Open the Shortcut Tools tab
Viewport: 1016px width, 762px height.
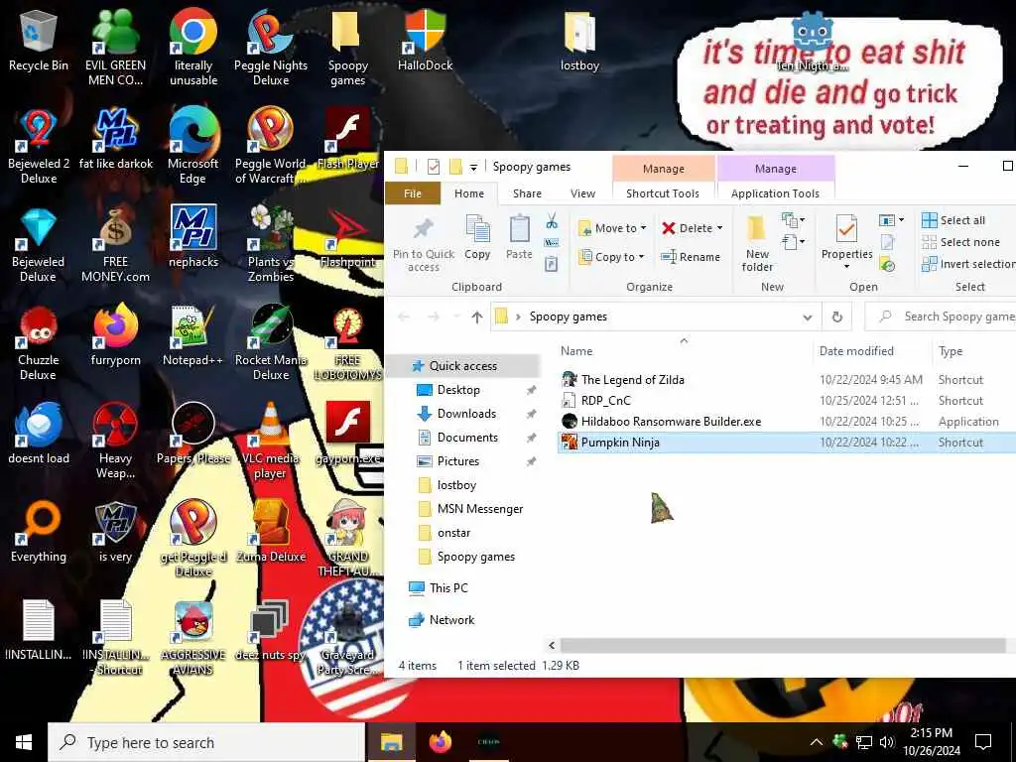pos(663,193)
